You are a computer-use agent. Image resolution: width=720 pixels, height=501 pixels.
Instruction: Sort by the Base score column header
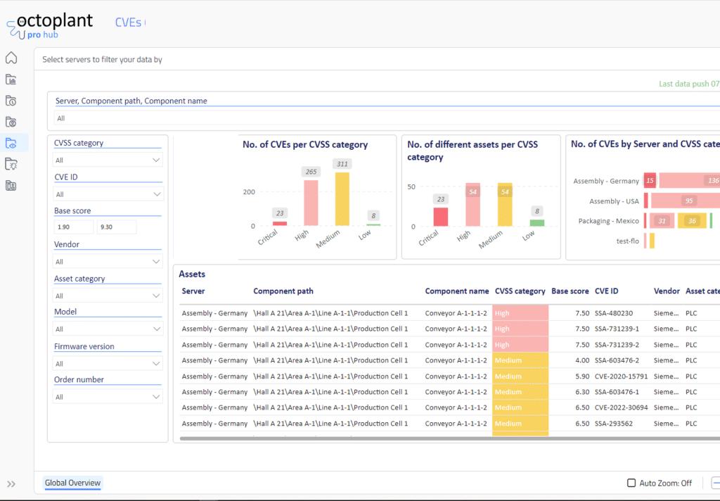pos(570,291)
